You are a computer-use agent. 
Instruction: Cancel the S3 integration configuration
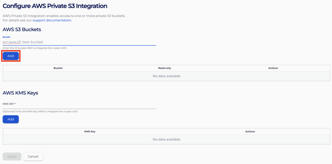pos(33,157)
